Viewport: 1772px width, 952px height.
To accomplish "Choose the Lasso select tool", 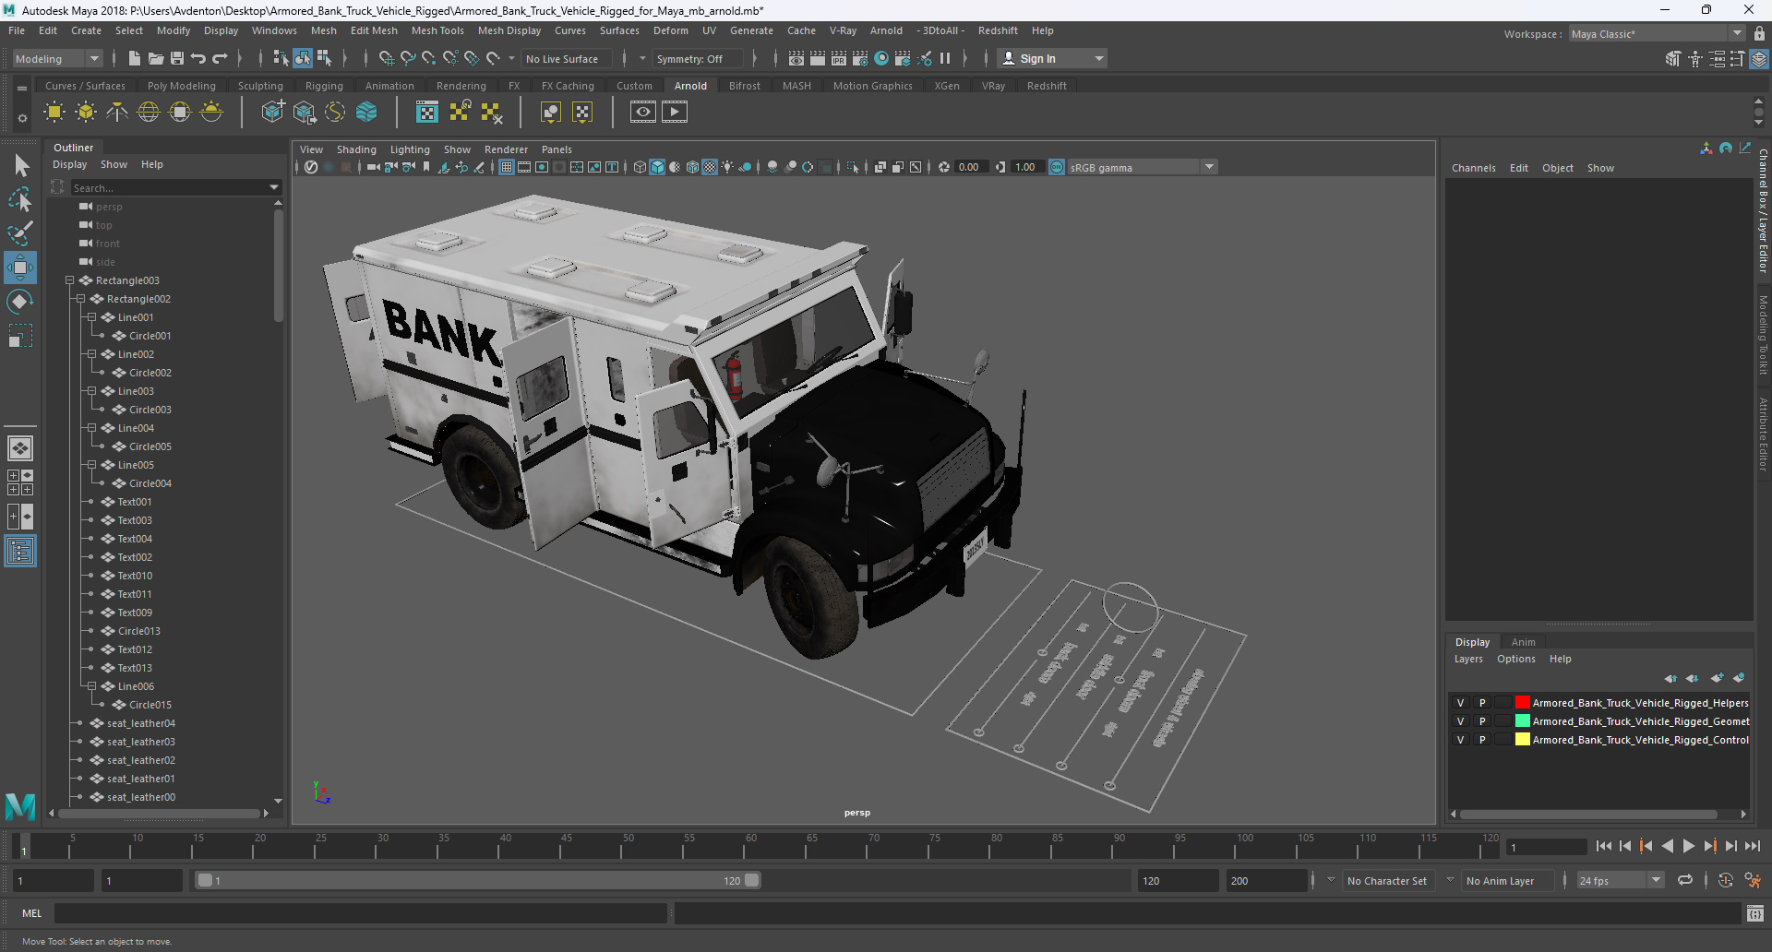I will point(20,199).
